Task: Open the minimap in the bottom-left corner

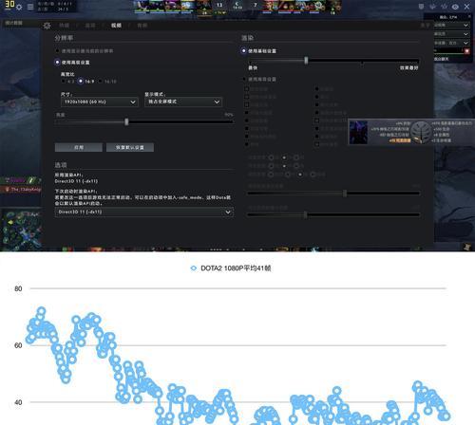Action: (x=21, y=230)
